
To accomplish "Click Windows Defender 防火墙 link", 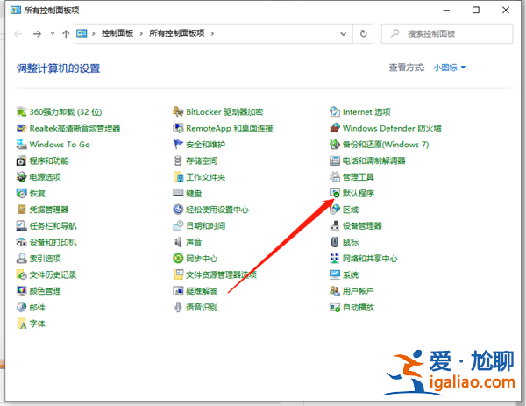I will [x=392, y=128].
